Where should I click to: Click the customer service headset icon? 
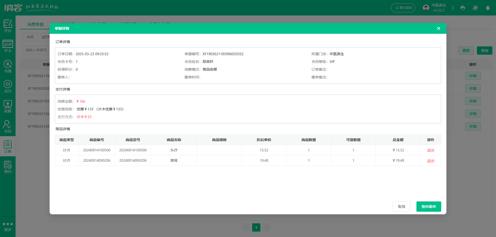462,8
